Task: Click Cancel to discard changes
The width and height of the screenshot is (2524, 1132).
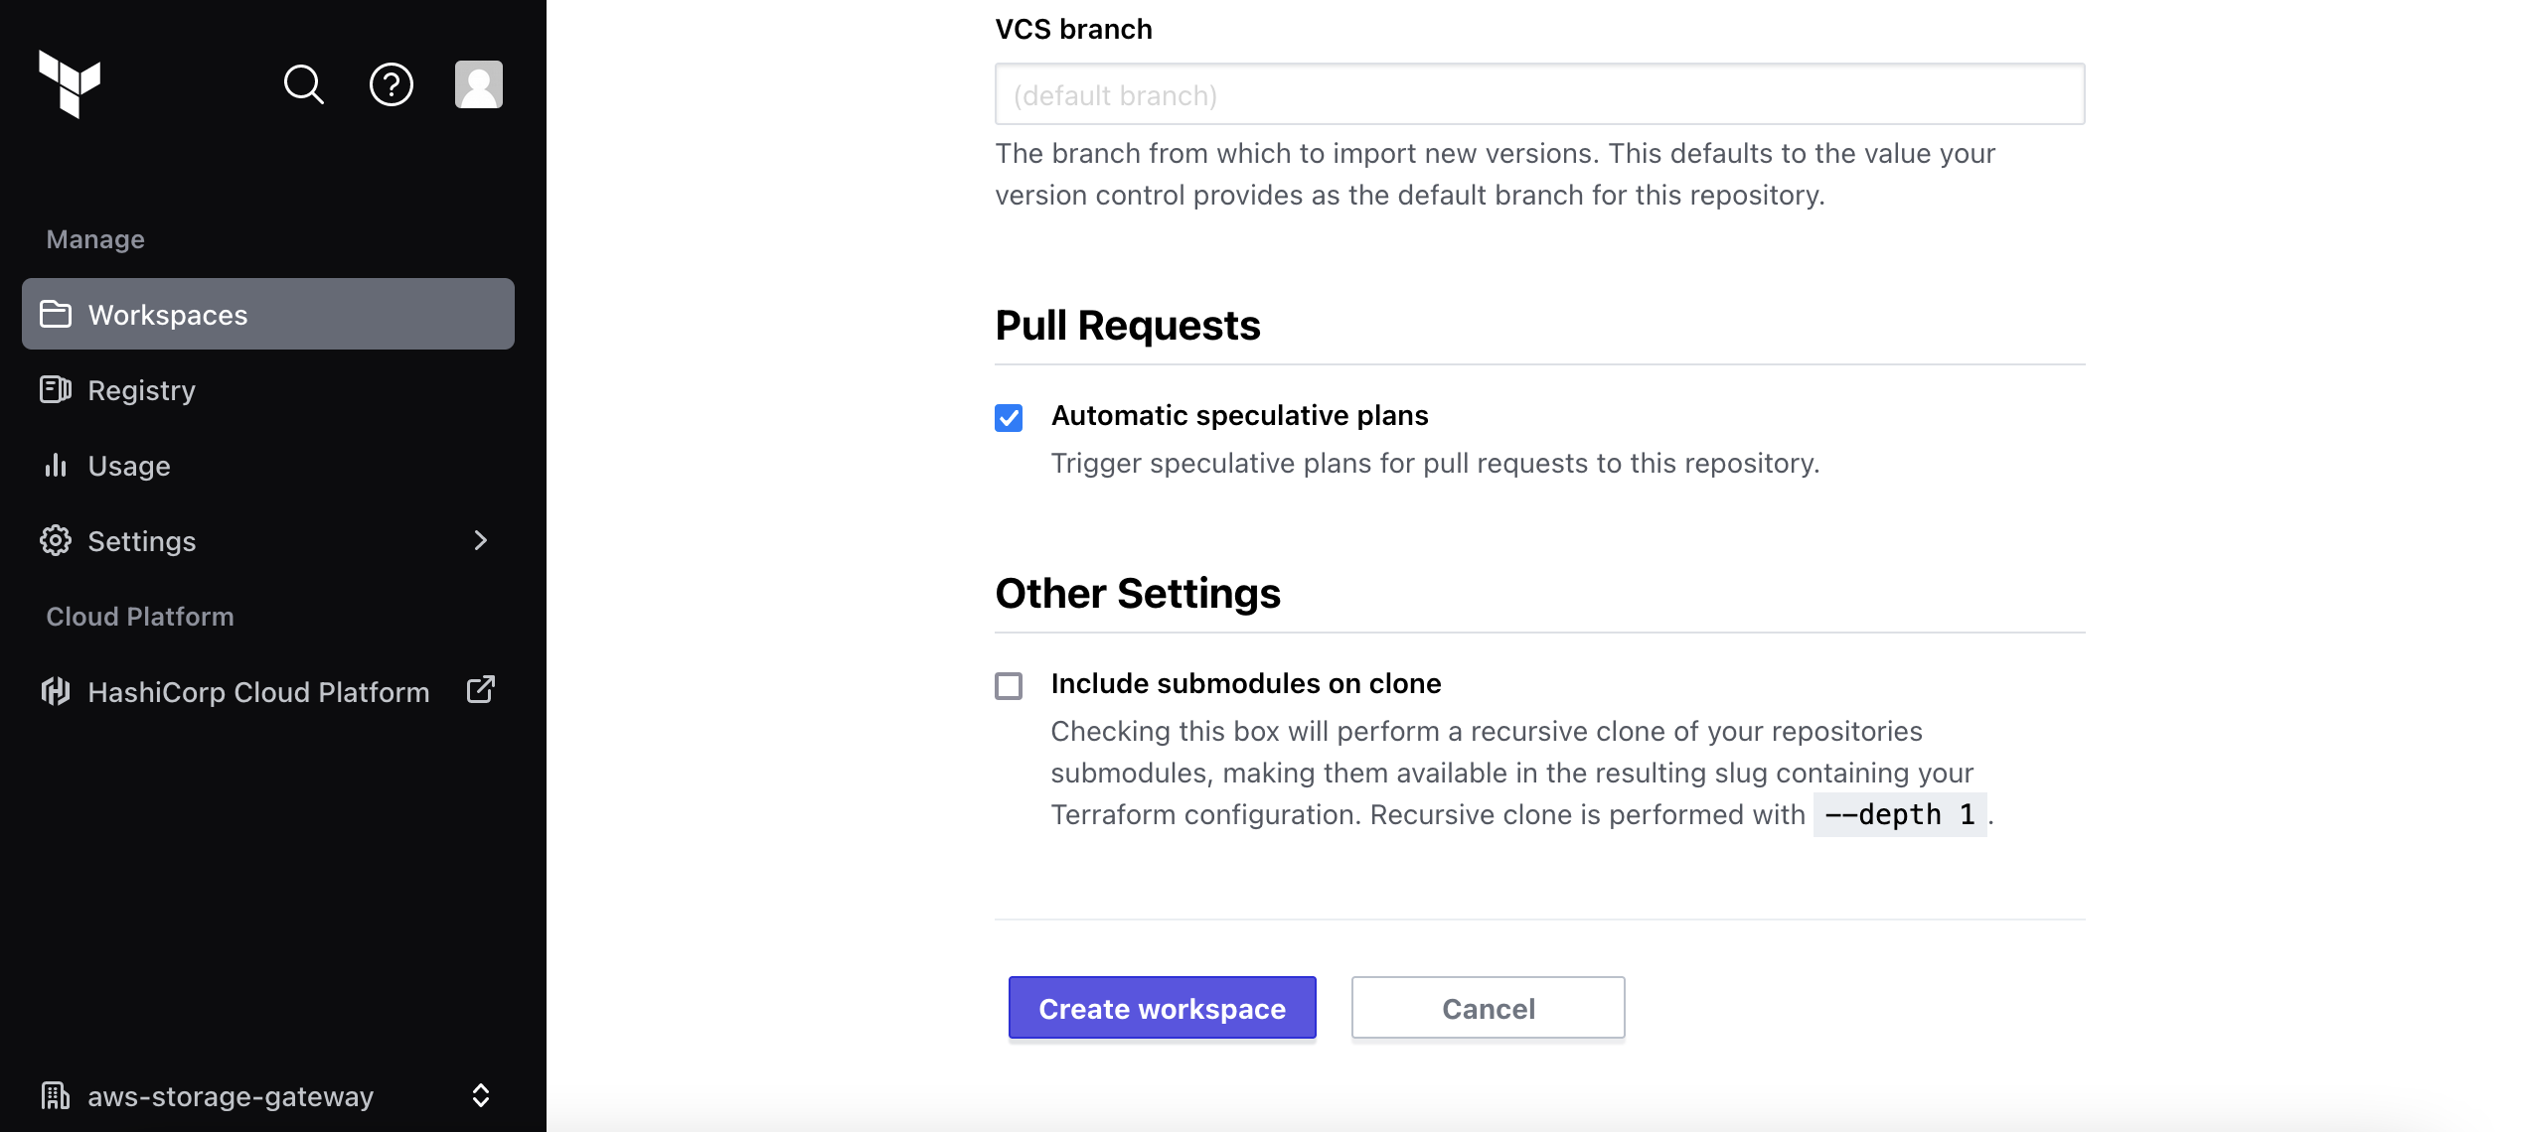Action: click(x=1488, y=1008)
